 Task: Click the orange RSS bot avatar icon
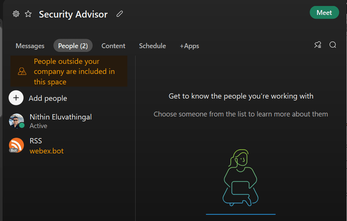(16, 145)
